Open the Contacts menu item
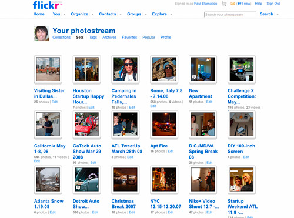The image size is (294, 218). tap(108, 14)
